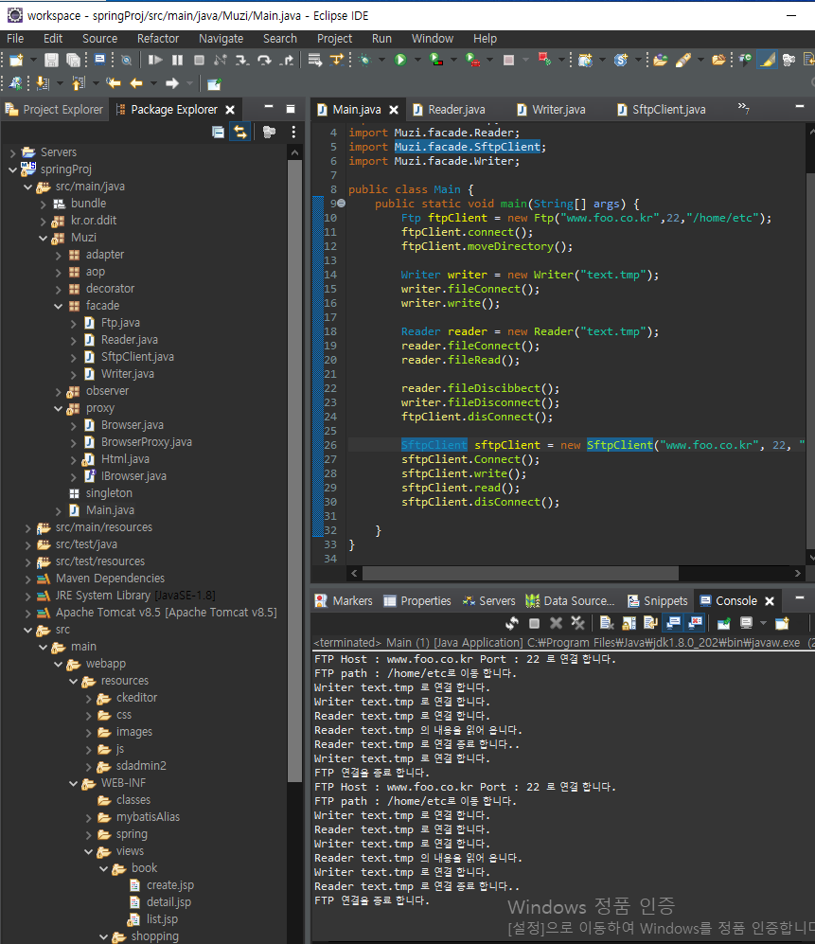The width and height of the screenshot is (815, 944).
Task: Click Remove All Terminated Launches icon
Action: (x=577, y=623)
